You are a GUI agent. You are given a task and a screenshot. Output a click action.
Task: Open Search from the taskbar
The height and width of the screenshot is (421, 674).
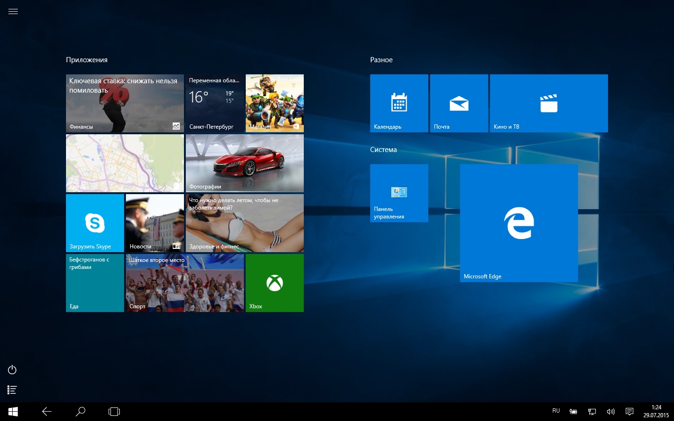(81, 412)
